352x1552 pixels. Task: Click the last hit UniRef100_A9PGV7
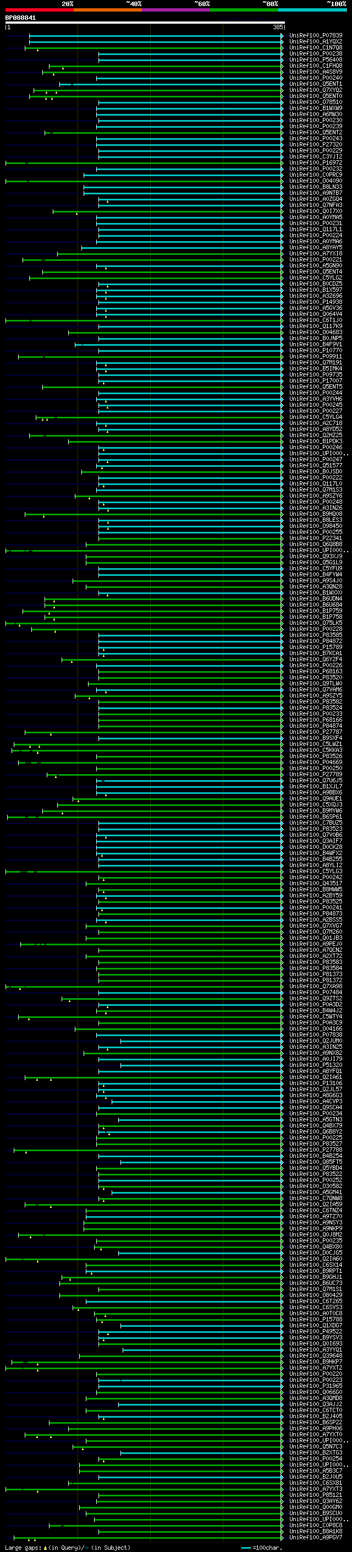[x=316, y=1537]
